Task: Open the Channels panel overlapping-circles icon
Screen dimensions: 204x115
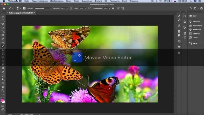Action: [185, 22]
